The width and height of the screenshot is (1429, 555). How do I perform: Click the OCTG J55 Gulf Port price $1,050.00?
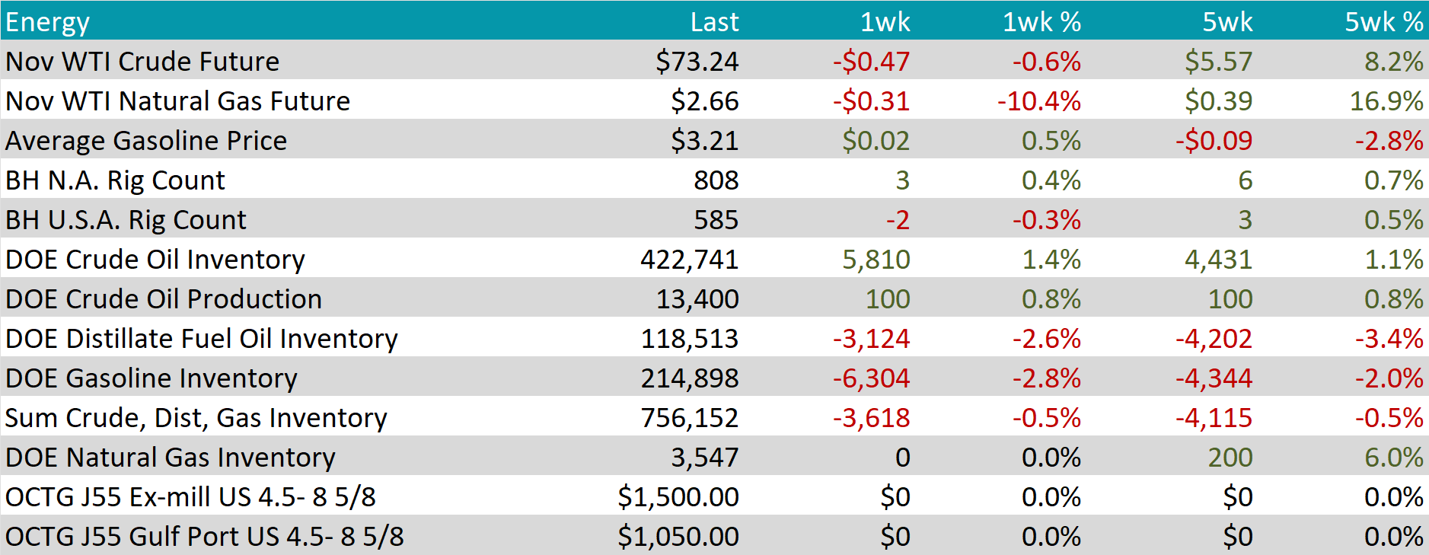(x=678, y=537)
